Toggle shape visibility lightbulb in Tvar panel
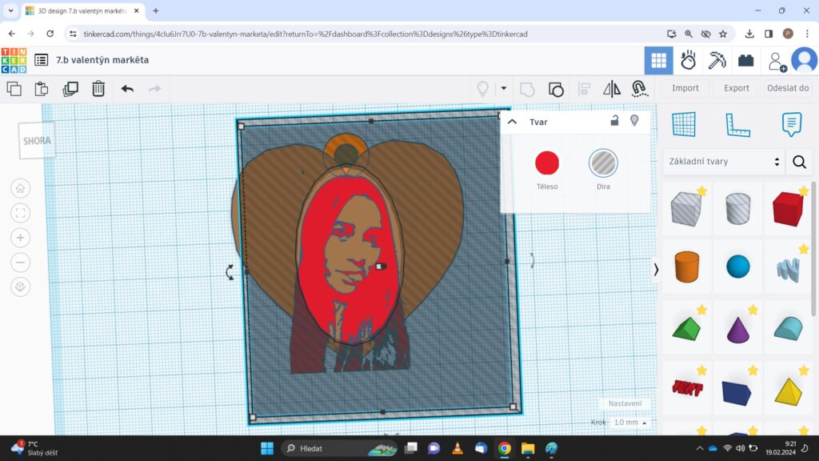Screen dimensions: 819x461 click(635, 121)
